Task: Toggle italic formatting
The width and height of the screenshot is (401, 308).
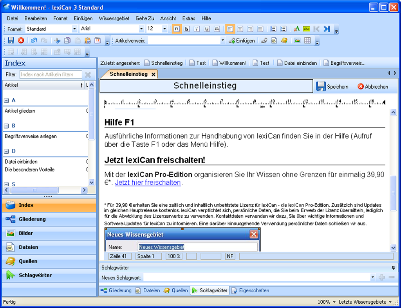Action: pos(197,29)
